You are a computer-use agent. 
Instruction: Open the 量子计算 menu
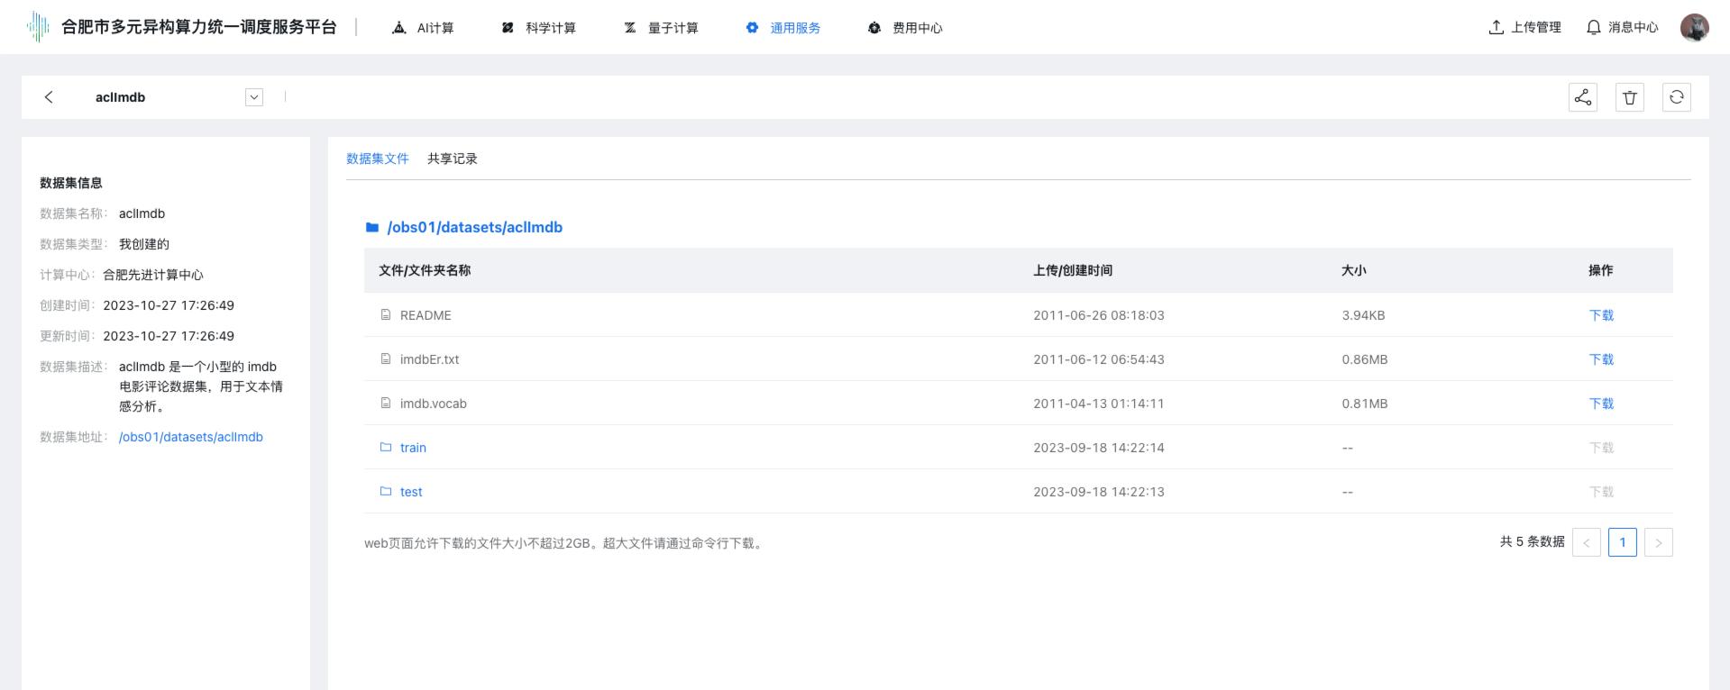[662, 28]
